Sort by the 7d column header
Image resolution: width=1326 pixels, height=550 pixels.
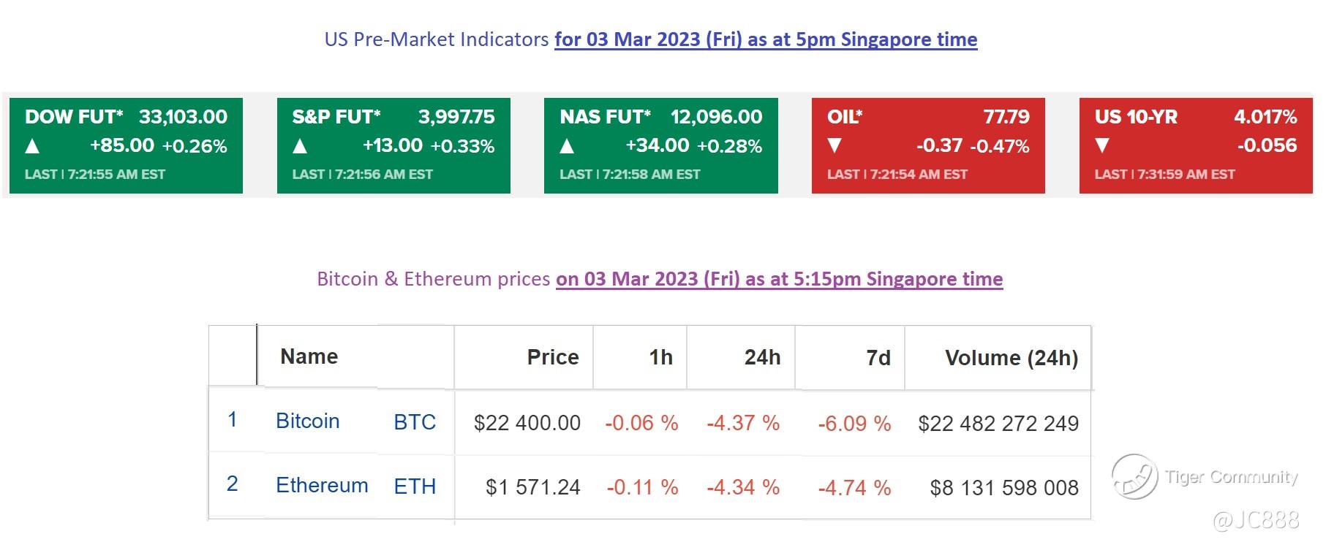[878, 358]
